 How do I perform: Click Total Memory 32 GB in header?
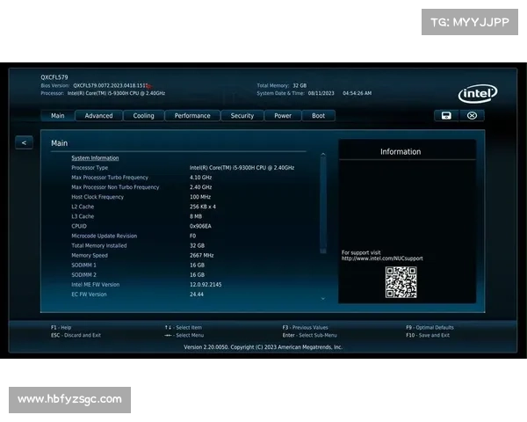[282, 85]
